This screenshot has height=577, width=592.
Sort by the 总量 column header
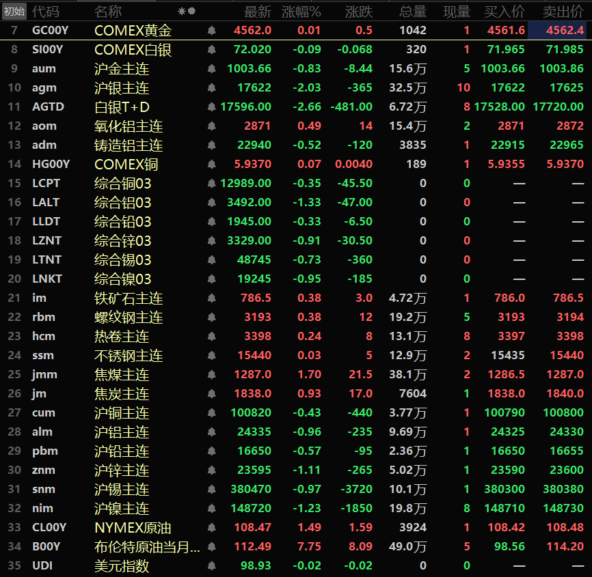pos(412,12)
